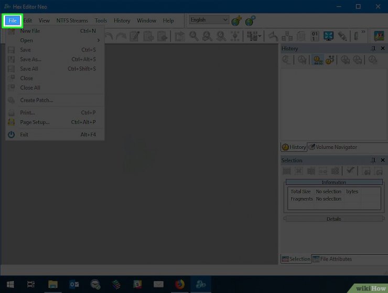Open the Tools menu
The image size is (388, 293).
pyautogui.click(x=101, y=20)
